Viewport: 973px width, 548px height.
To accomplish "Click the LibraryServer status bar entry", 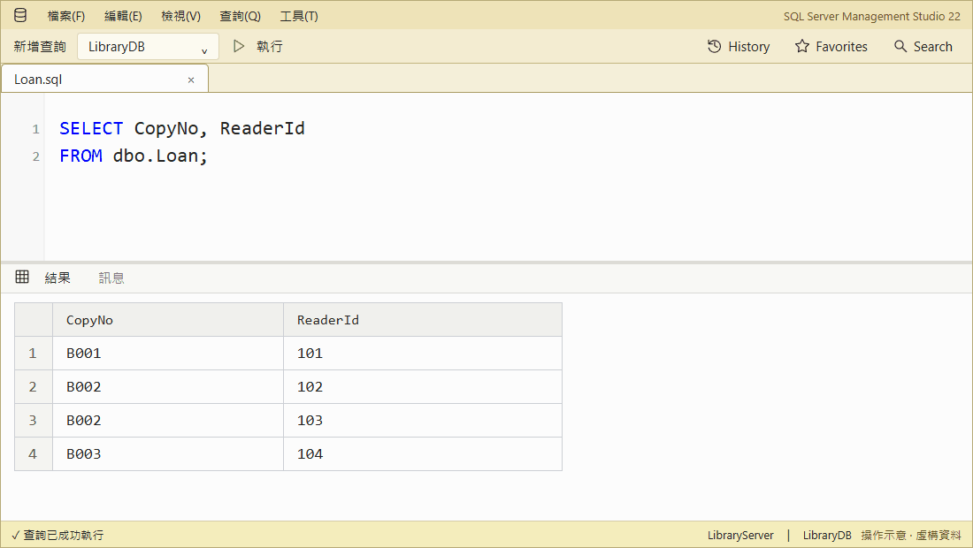I will (x=740, y=536).
